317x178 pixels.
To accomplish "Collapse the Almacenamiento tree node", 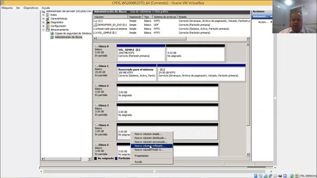I will (x=43, y=30).
